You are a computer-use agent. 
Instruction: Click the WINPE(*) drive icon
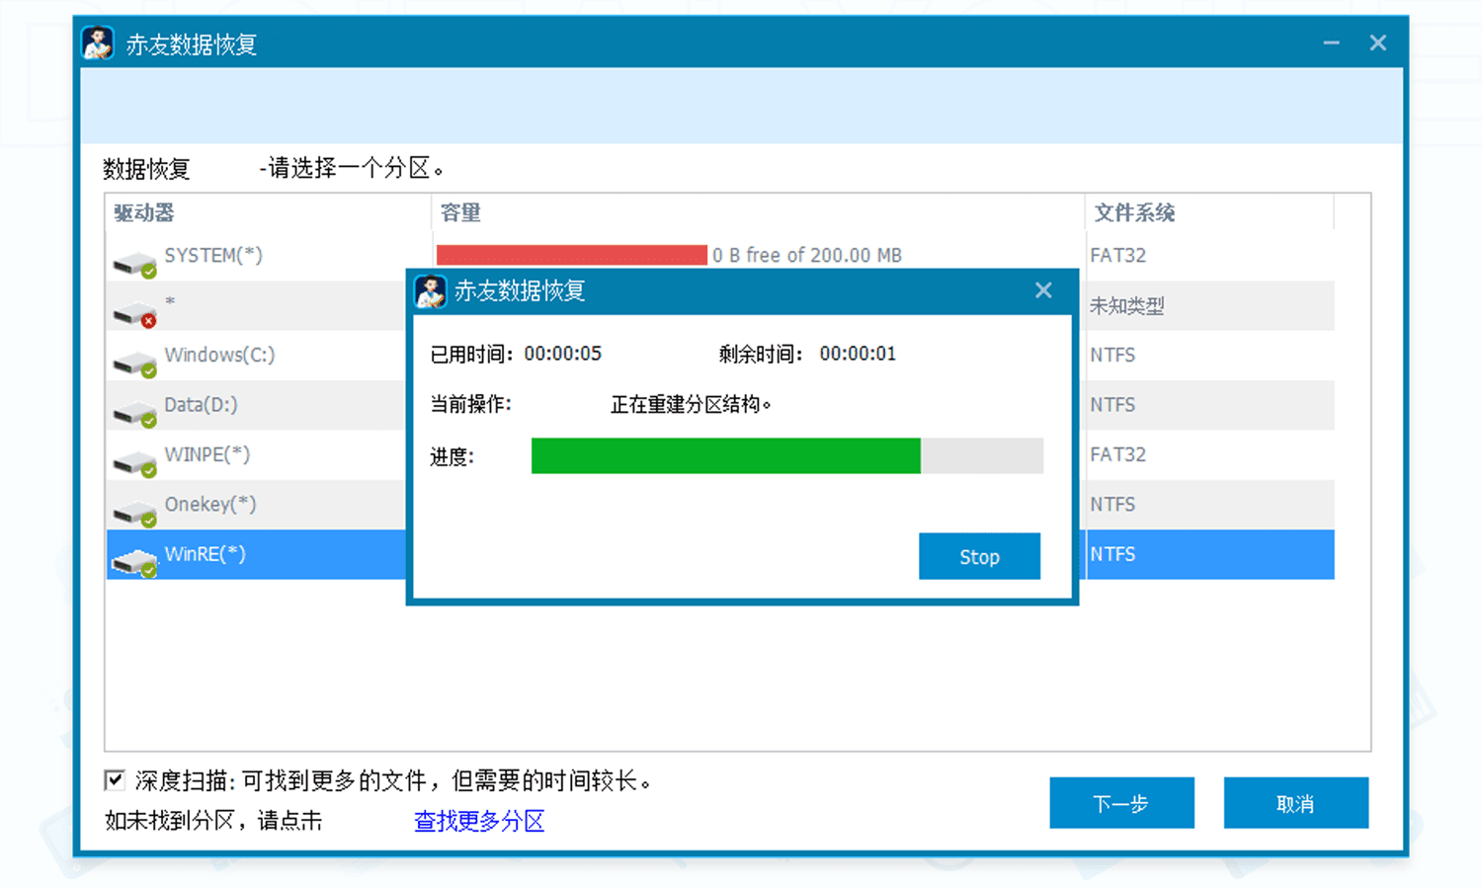pos(133,462)
